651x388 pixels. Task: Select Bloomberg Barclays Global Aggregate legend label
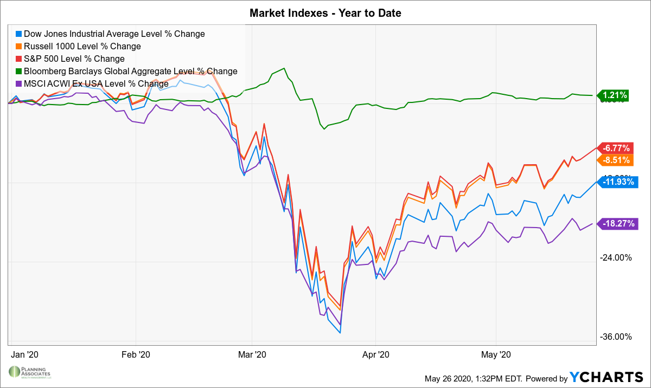(131, 71)
